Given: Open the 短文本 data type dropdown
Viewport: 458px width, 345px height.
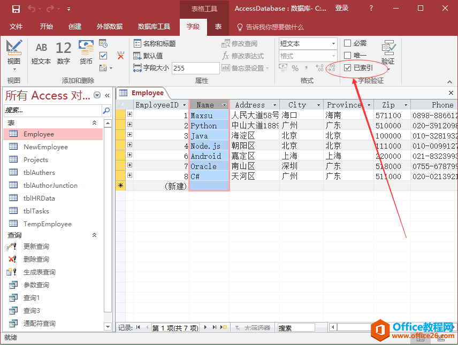Looking at the screenshot, I should pyautogui.click(x=333, y=43).
